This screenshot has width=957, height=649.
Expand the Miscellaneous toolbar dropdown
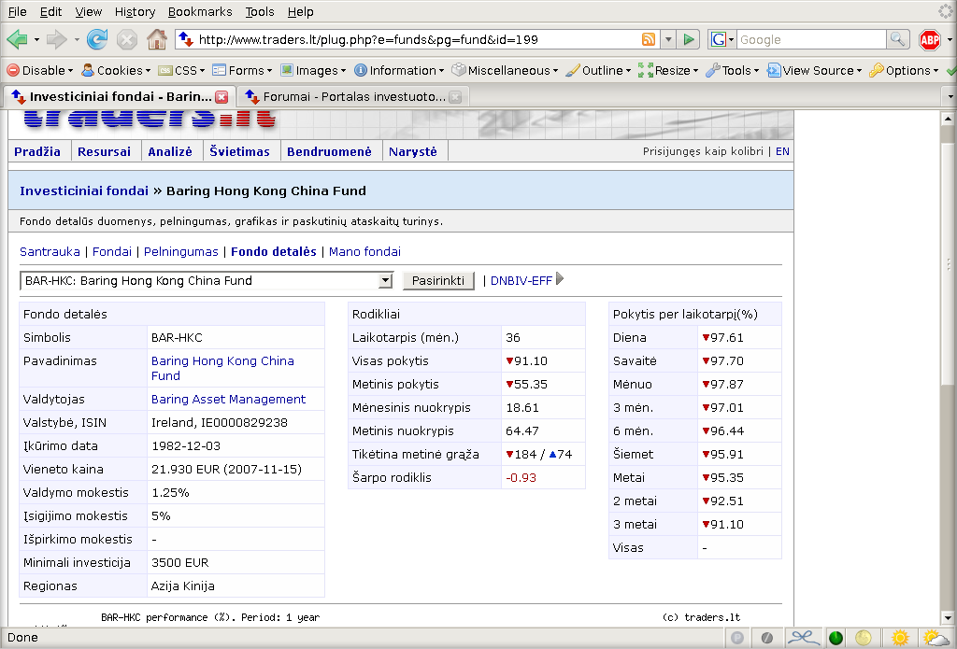click(x=505, y=71)
